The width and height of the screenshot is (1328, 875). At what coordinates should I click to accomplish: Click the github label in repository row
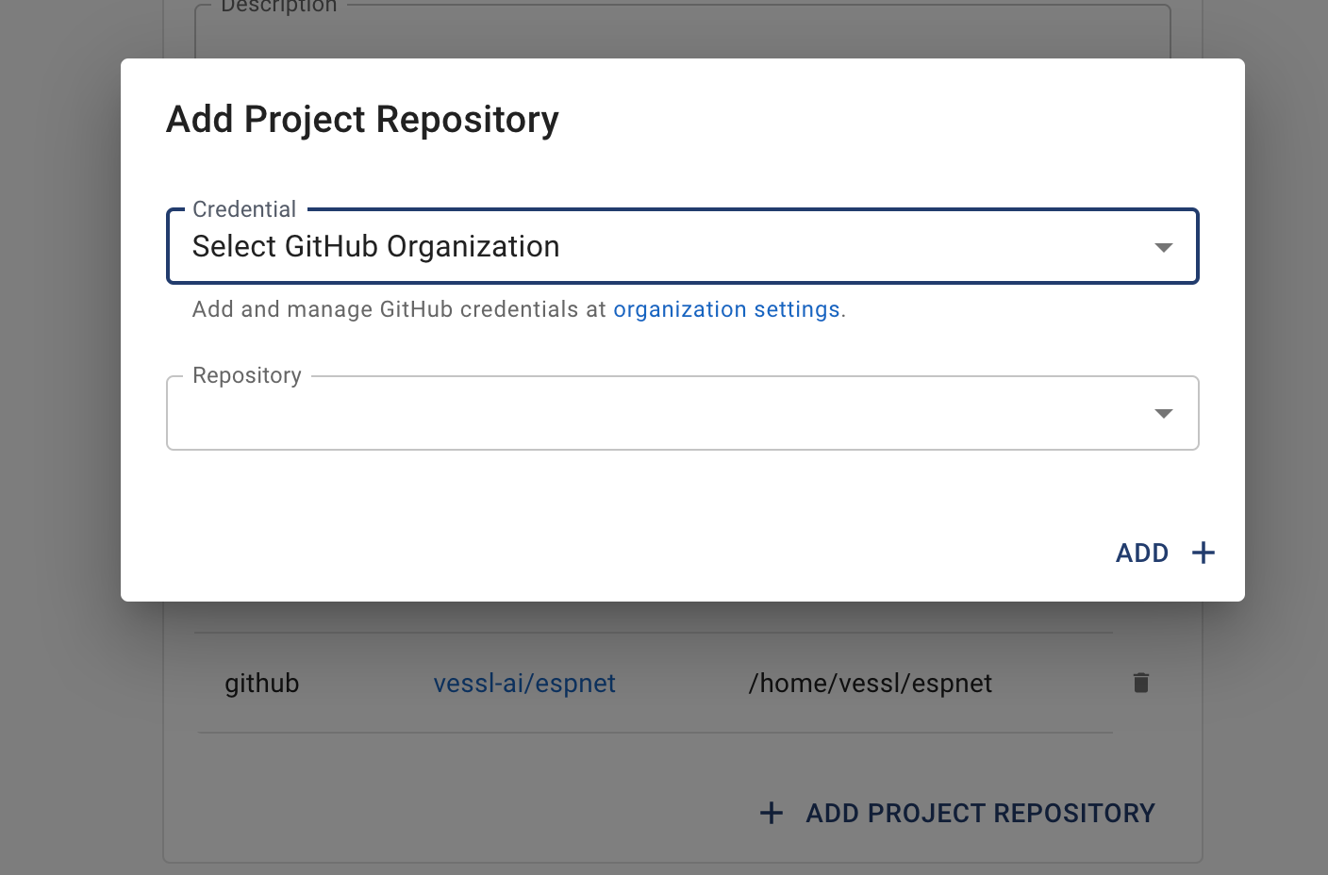[x=261, y=684]
